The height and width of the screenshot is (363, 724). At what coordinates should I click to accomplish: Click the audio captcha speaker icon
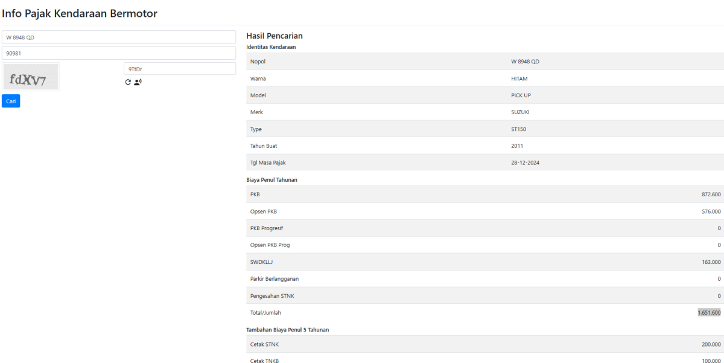click(138, 82)
